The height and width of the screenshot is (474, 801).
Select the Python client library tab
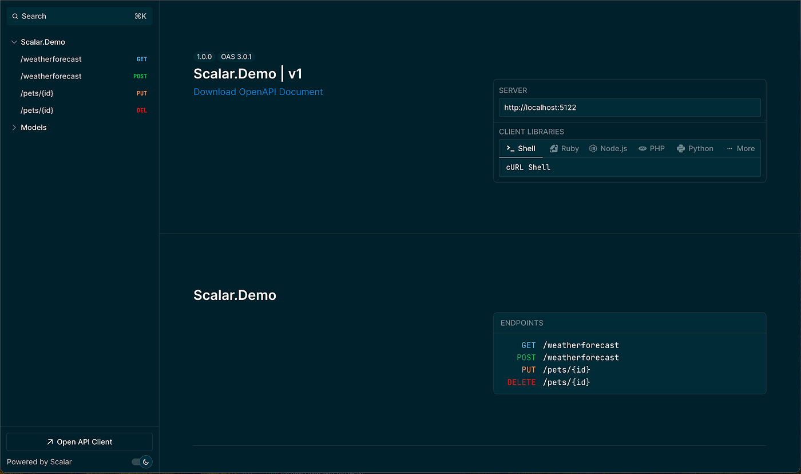click(695, 148)
